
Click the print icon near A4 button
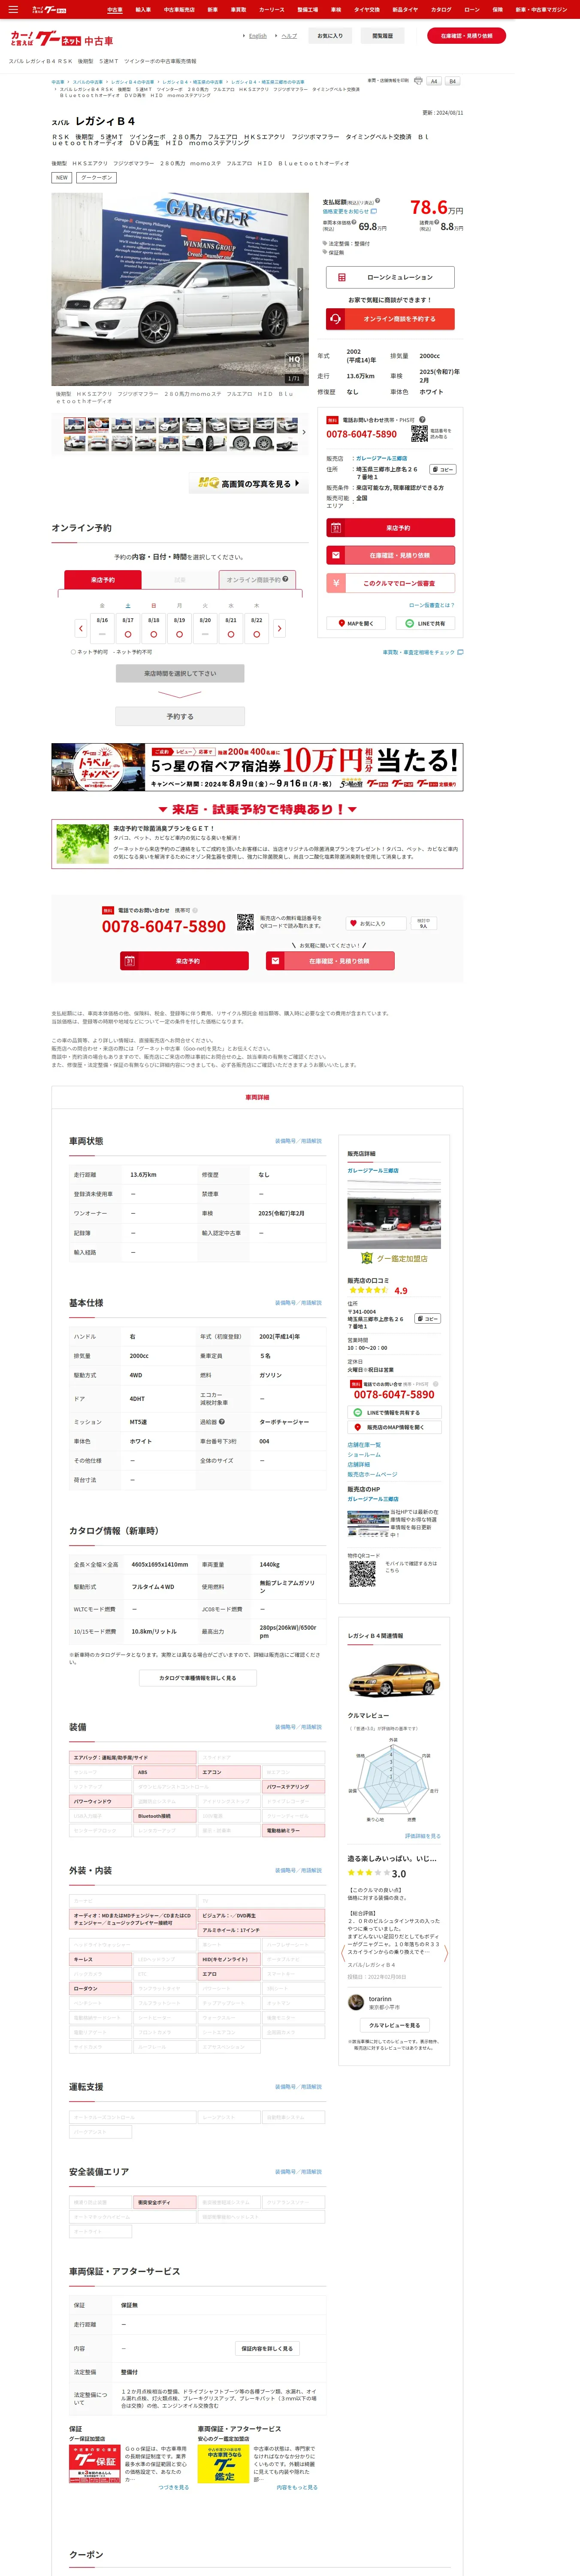point(418,81)
